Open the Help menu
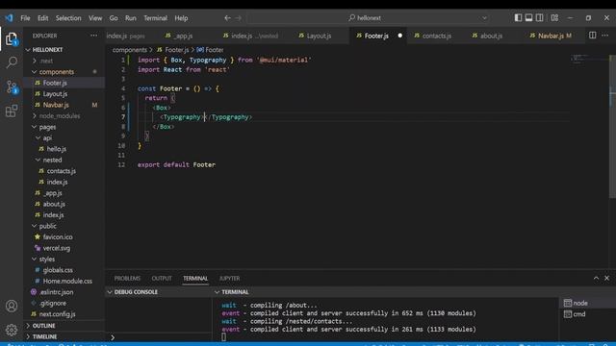The width and height of the screenshot is (616, 346). click(x=181, y=18)
